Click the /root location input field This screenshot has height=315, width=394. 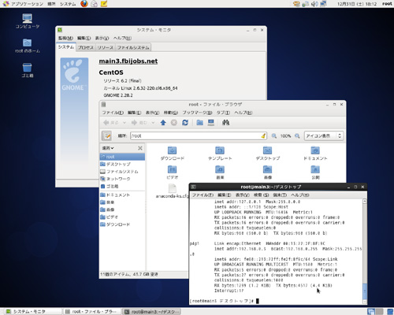[199, 135]
